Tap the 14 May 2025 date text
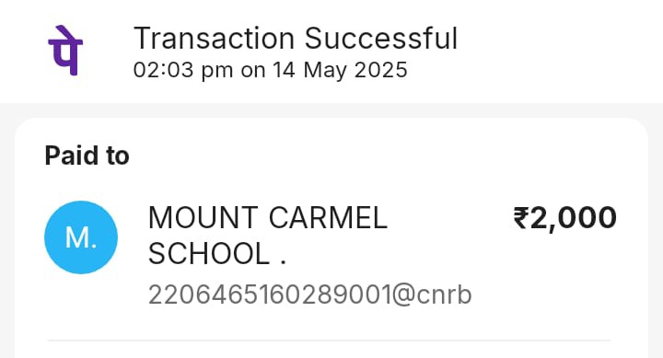 tap(340, 70)
